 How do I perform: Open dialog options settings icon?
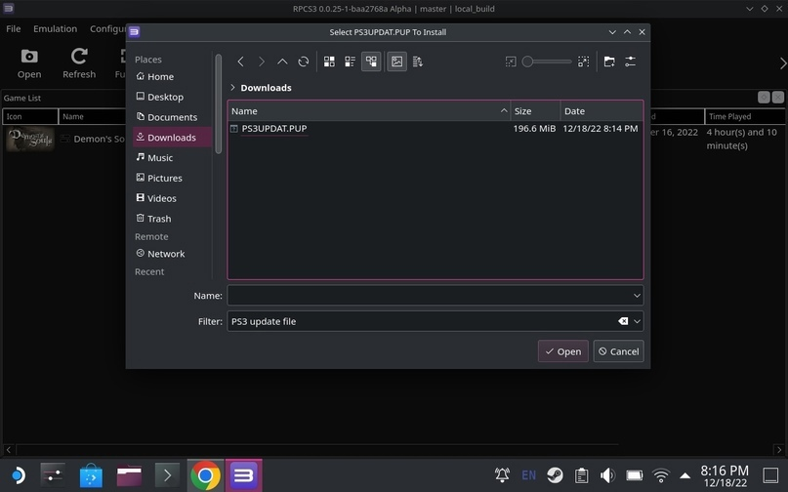630,61
